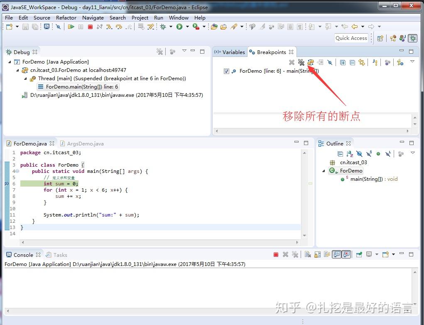The height and width of the screenshot is (325, 424).
Task: Remove all breakpoints in the Breakpoints view
Action: click(301, 62)
